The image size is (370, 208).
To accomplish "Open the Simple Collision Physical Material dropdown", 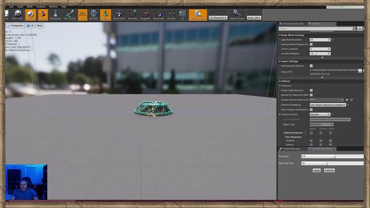I will click(x=327, y=100).
